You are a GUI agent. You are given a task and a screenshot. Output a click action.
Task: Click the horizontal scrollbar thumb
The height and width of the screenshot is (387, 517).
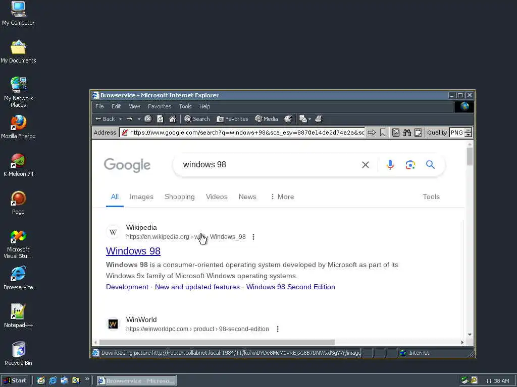217,343
